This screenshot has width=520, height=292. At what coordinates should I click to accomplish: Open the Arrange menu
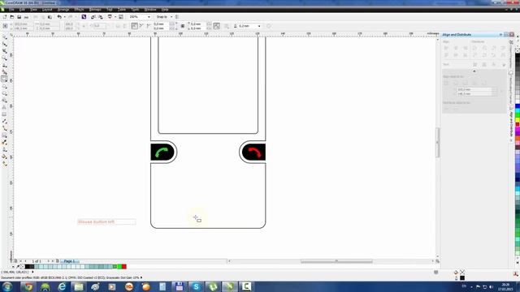pos(63,10)
